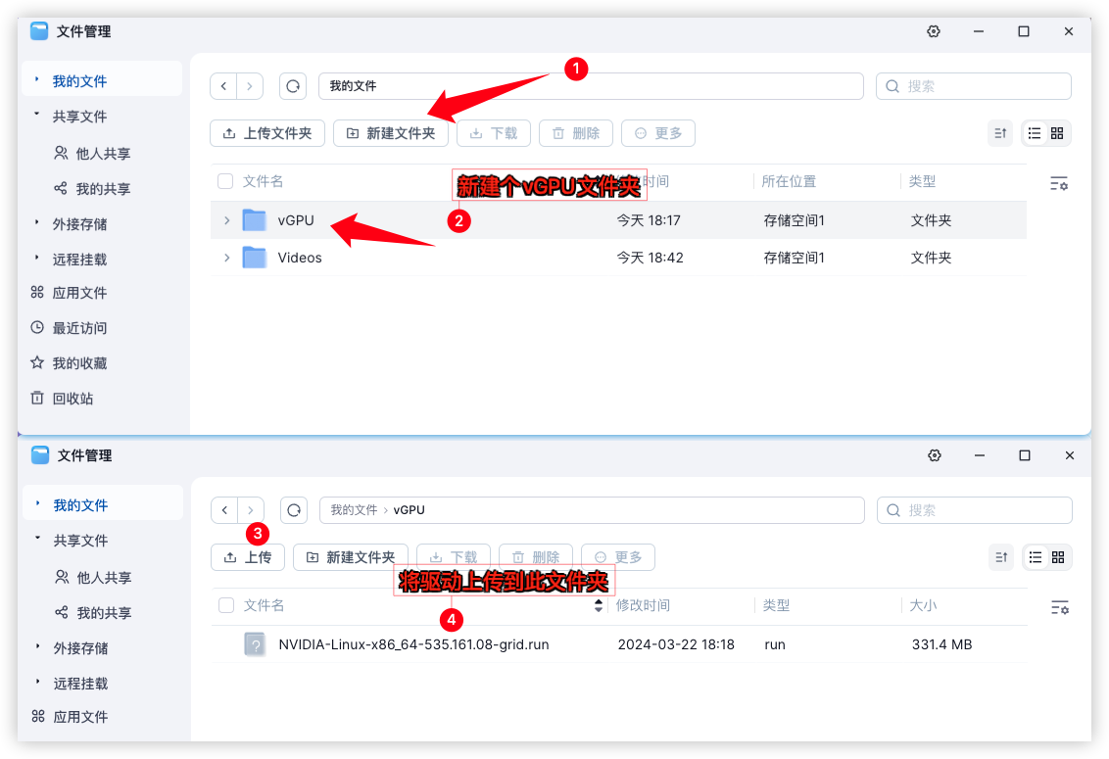Click 新建文件夹 in bottom window

351,557
